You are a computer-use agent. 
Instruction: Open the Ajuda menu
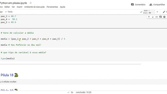(63, 7)
